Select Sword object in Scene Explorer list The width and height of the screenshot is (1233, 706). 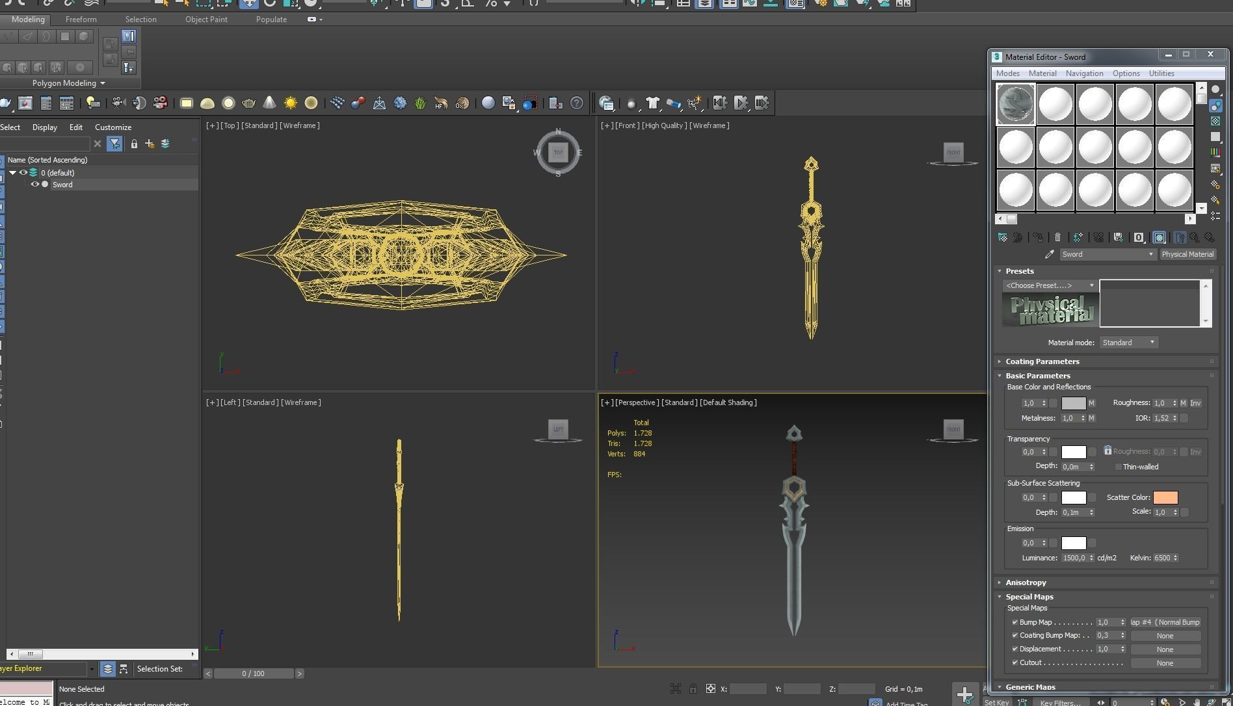click(x=62, y=185)
